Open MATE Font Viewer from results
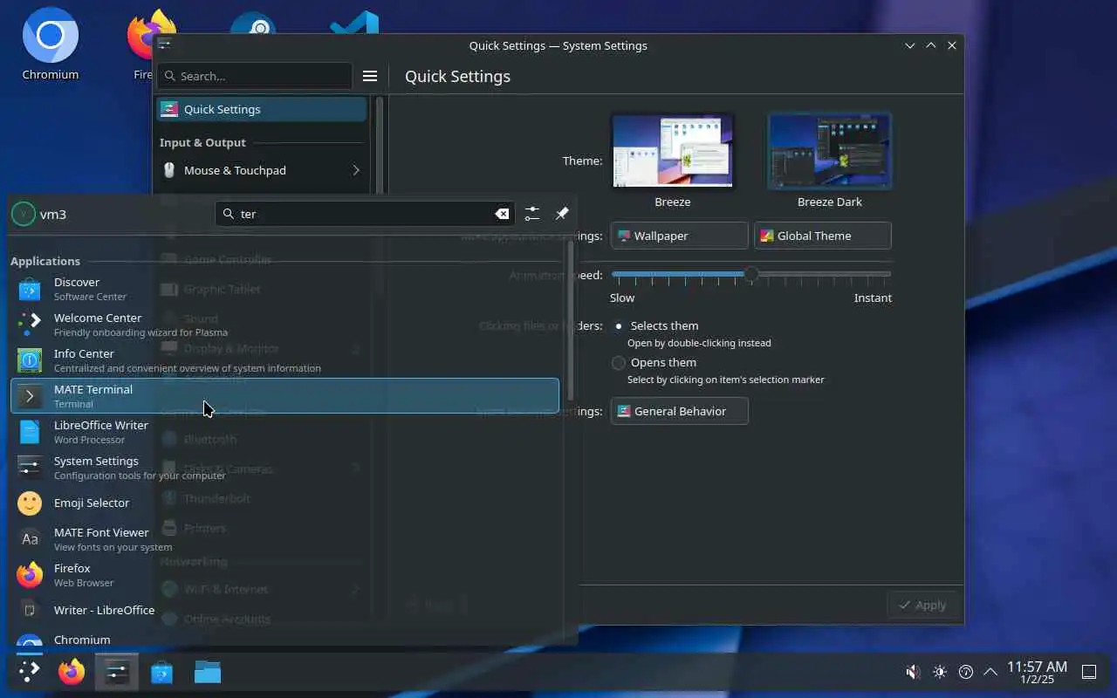 click(x=284, y=539)
